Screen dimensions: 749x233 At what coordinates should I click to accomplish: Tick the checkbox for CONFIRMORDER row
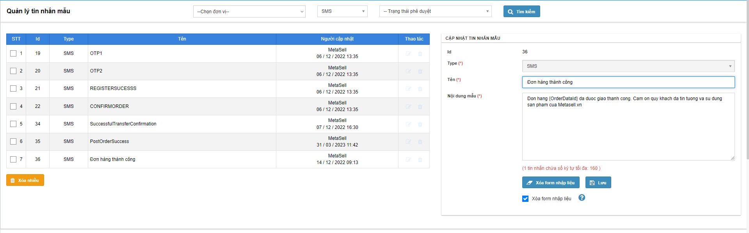[x=13, y=106]
